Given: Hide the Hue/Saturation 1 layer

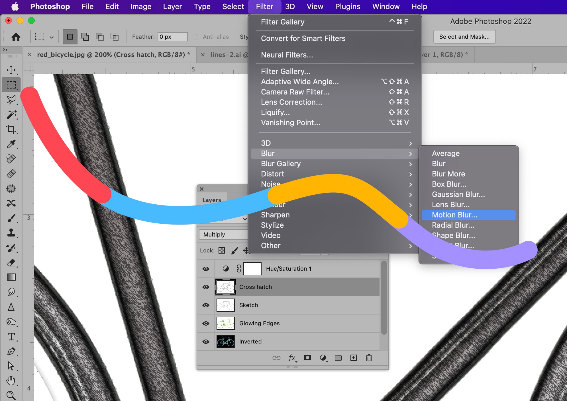Looking at the screenshot, I should (206, 269).
